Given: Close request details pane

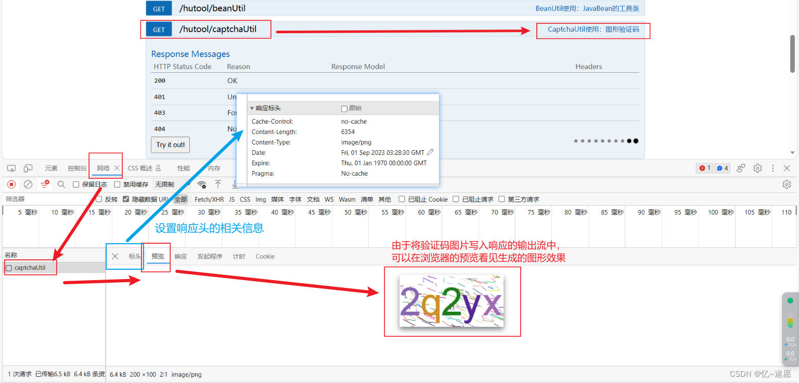Looking at the screenshot, I should (115, 256).
